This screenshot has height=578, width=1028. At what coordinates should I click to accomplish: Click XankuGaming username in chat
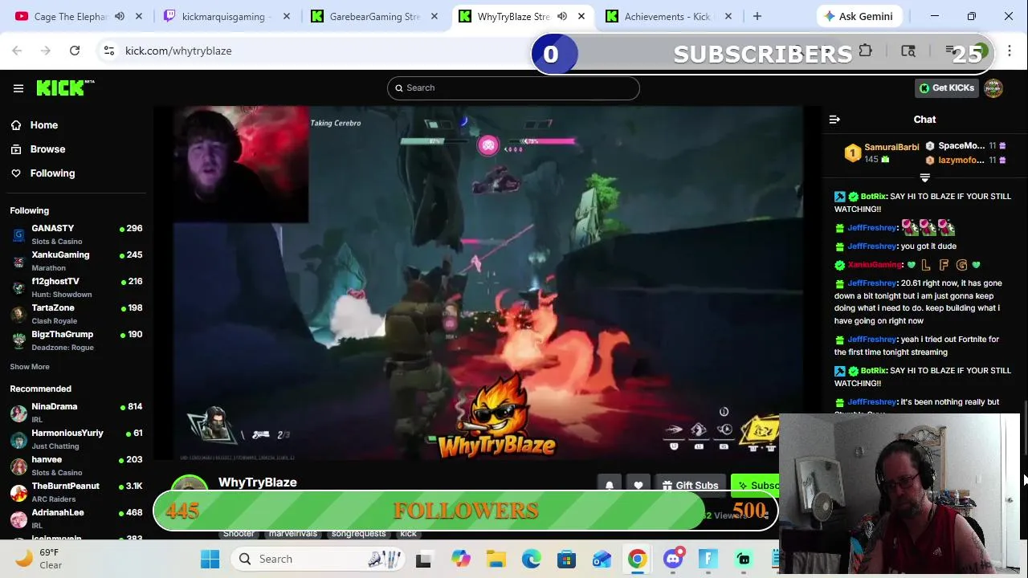875,265
